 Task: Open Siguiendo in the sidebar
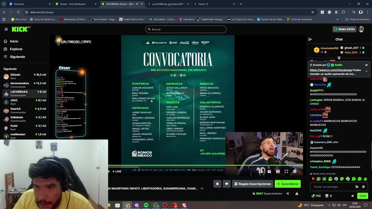(x=14, y=57)
